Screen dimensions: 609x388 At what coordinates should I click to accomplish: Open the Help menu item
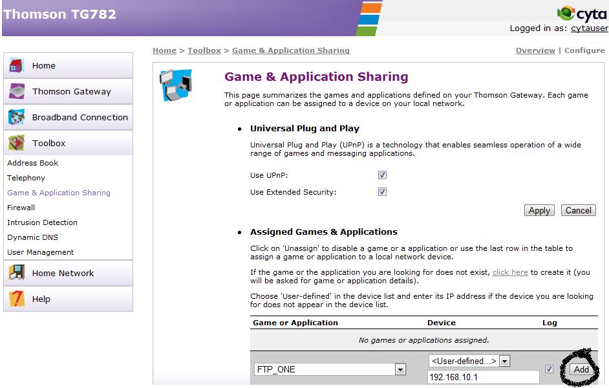tap(68, 299)
